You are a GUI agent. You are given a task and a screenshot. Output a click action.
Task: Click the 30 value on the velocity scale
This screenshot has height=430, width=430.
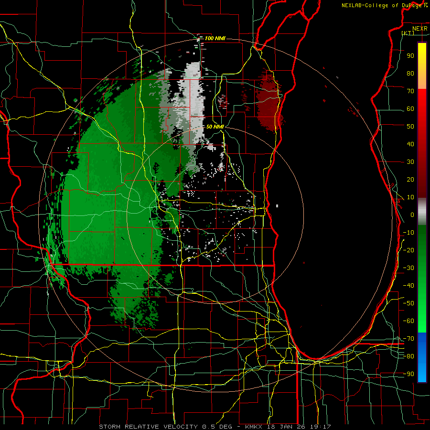pos(410,162)
